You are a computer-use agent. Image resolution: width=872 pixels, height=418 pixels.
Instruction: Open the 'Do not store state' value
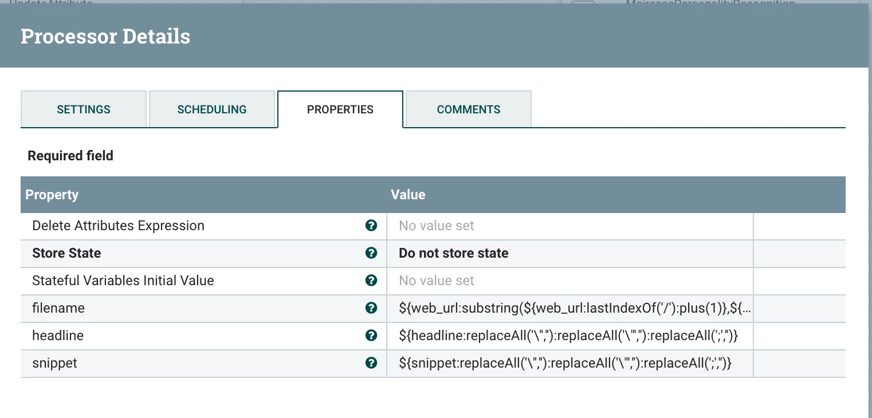[x=570, y=253]
